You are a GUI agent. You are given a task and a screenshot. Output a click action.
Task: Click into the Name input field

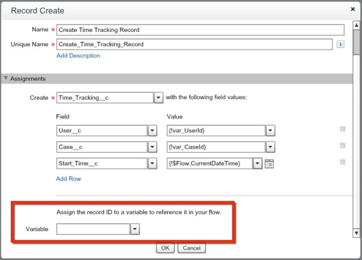click(x=200, y=30)
